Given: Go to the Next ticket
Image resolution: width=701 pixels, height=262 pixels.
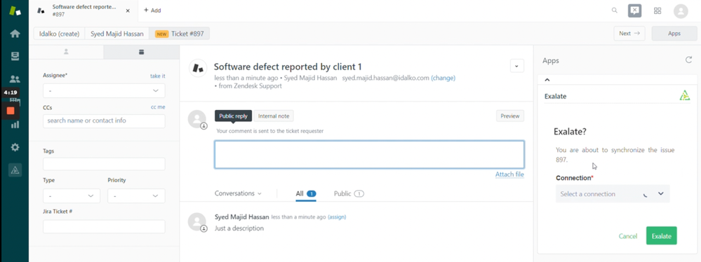Looking at the screenshot, I should point(629,34).
